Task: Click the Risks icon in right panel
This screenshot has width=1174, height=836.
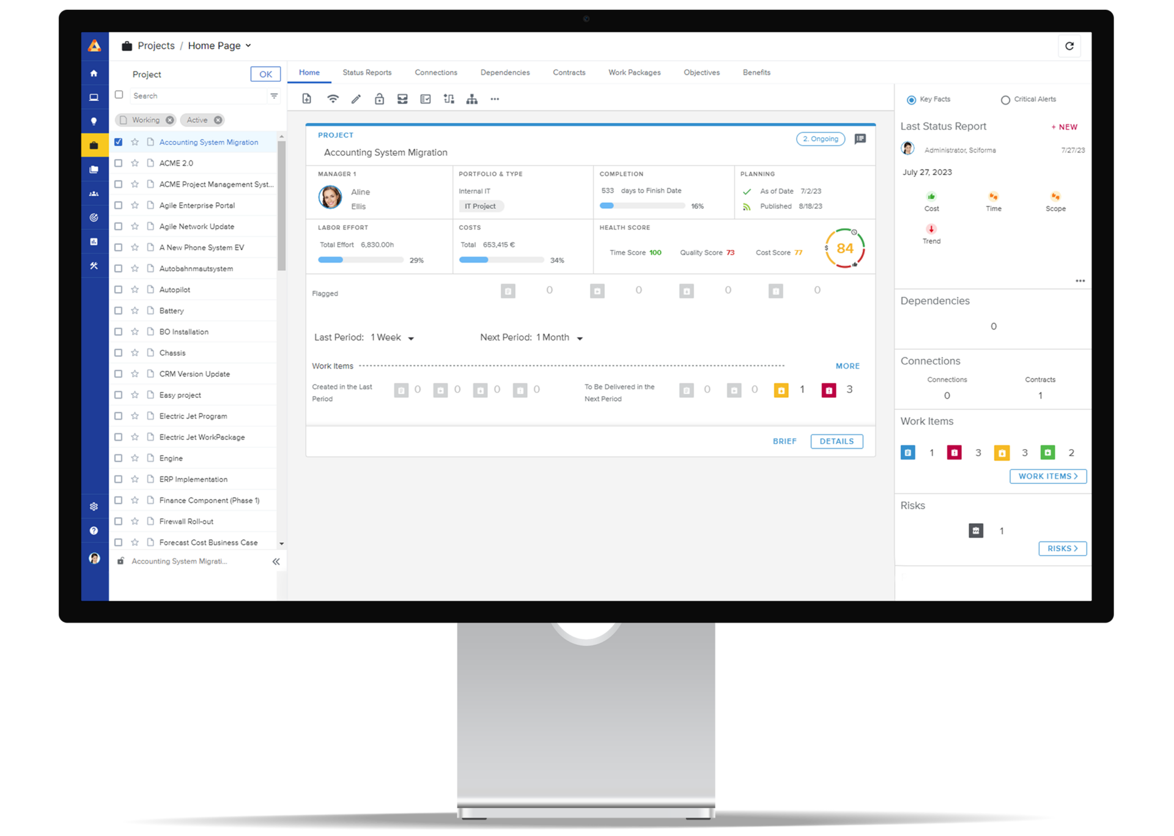Action: click(x=976, y=530)
